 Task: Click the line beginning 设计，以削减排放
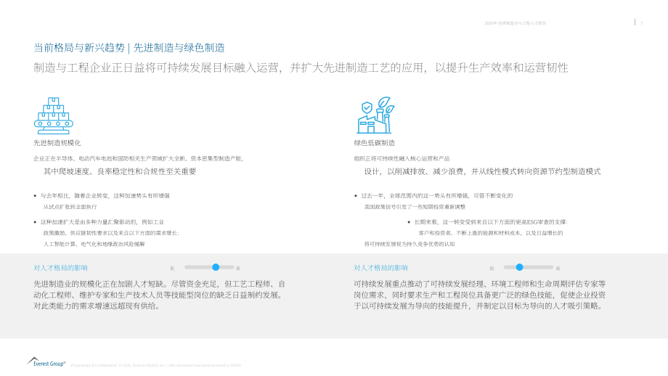[x=482, y=171]
